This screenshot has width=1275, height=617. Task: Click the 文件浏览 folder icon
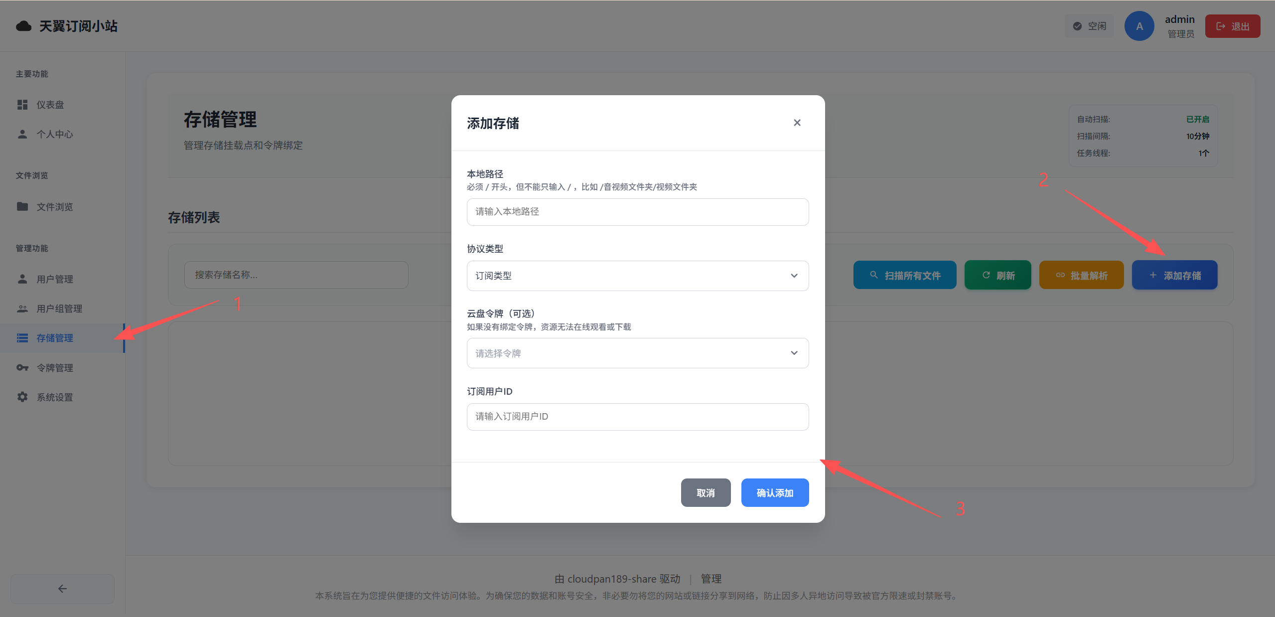22,206
